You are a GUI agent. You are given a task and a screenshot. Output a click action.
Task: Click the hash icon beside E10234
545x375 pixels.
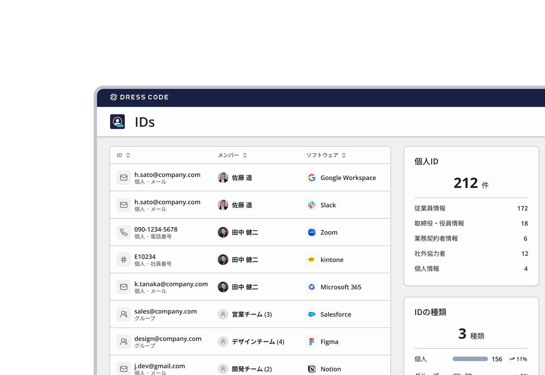124,259
